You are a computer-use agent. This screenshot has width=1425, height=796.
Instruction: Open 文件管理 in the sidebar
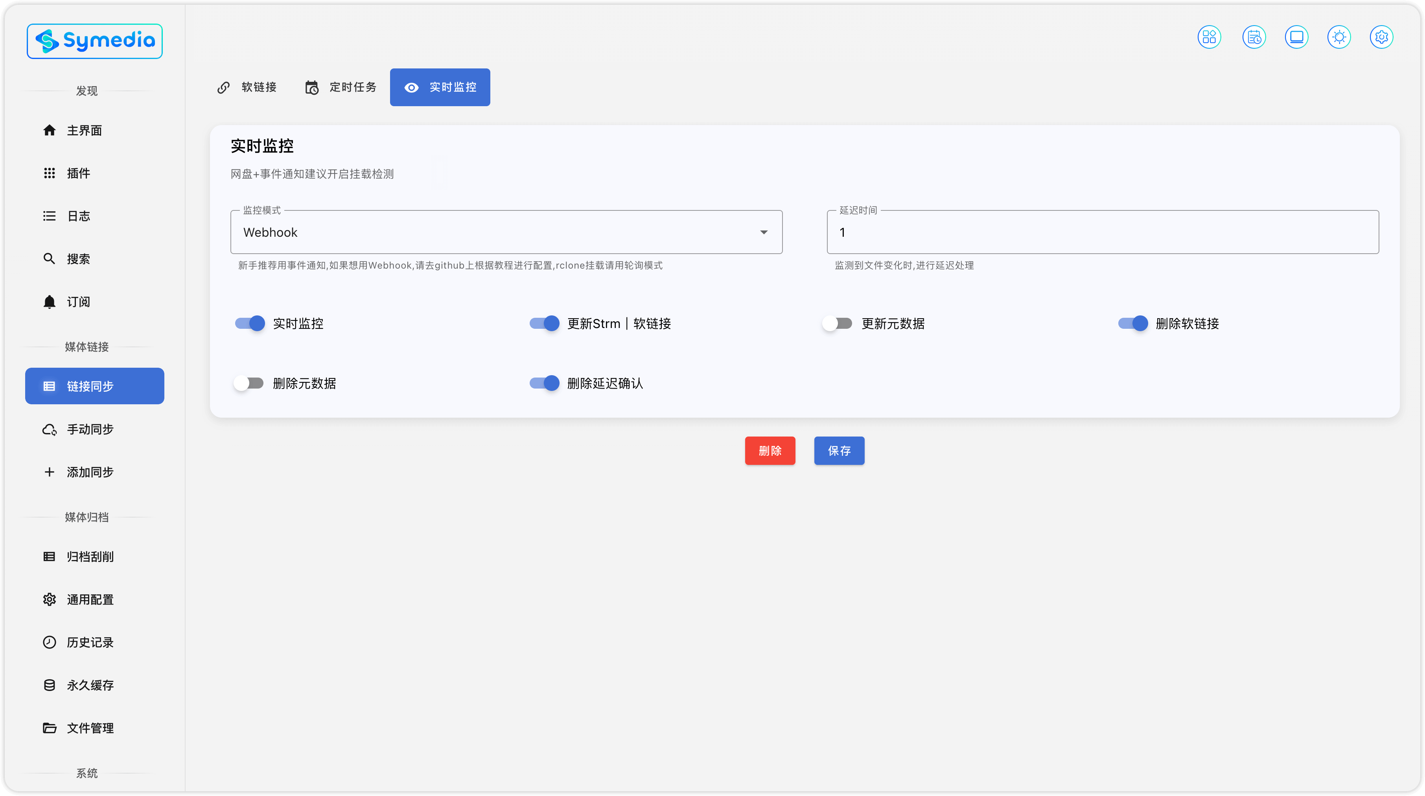pos(95,728)
